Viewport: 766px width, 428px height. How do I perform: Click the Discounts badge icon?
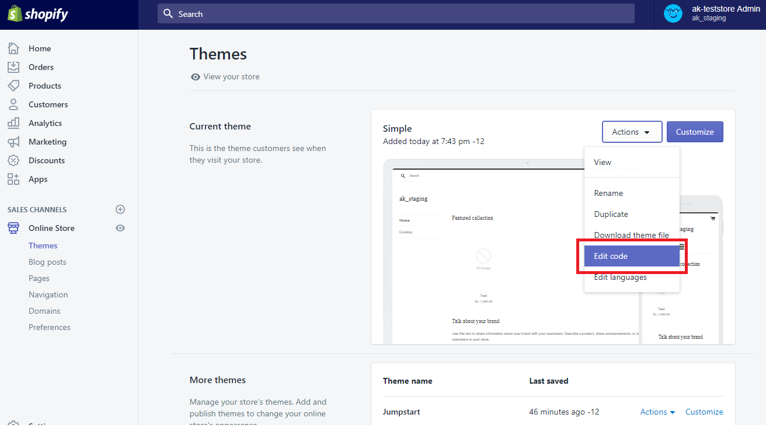click(13, 160)
